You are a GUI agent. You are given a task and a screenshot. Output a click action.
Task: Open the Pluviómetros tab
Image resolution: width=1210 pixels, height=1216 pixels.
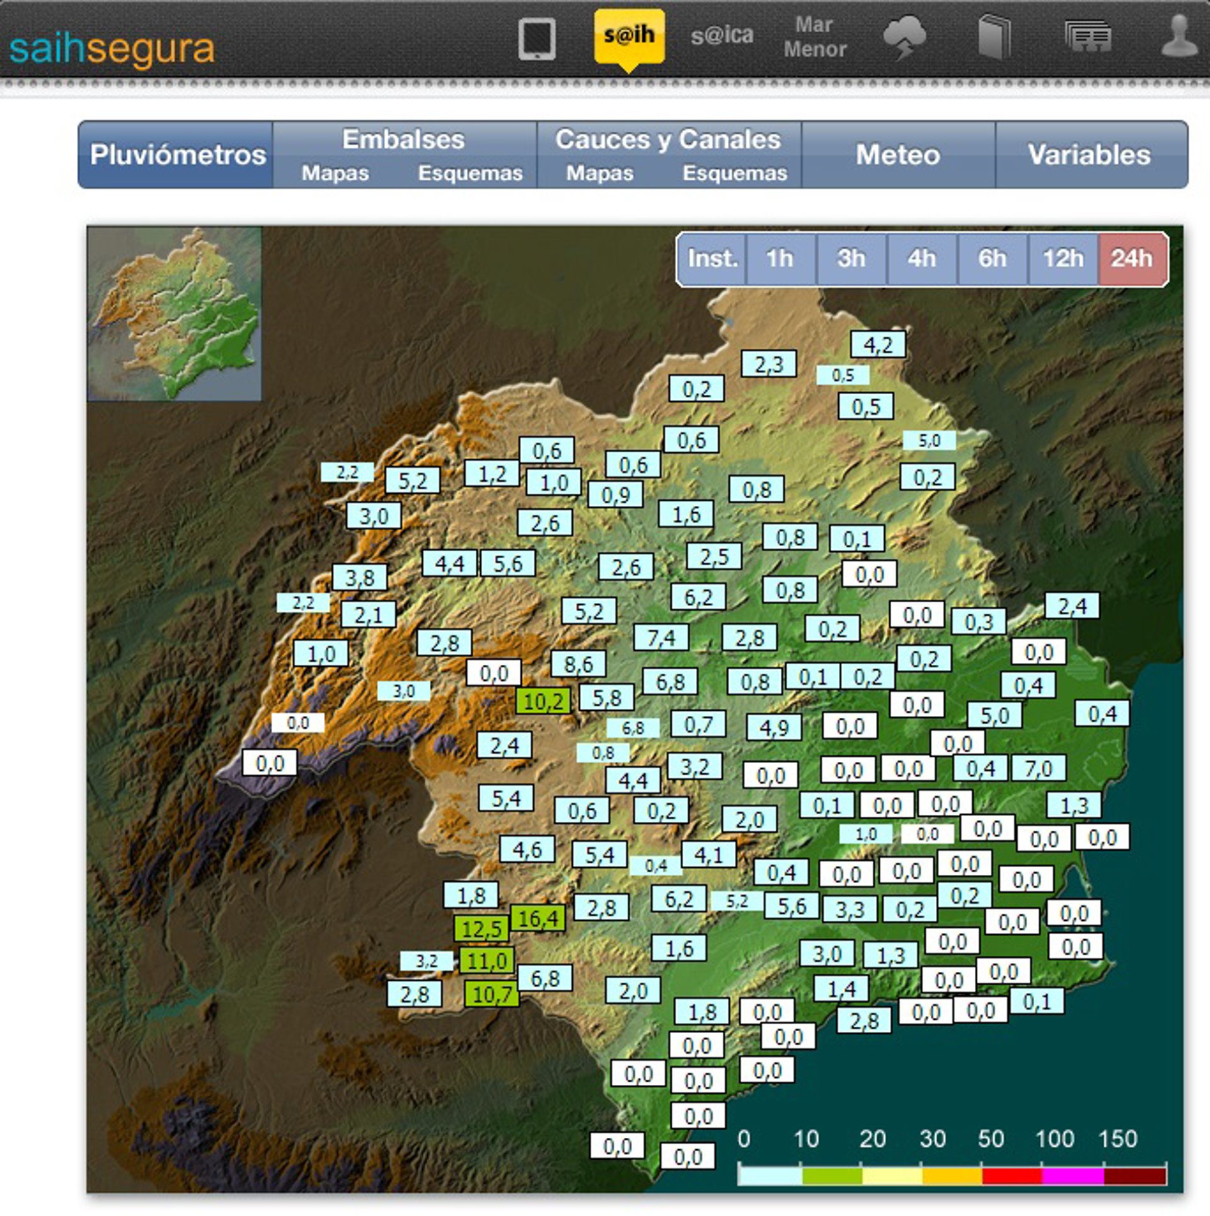(x=177, y=155)
